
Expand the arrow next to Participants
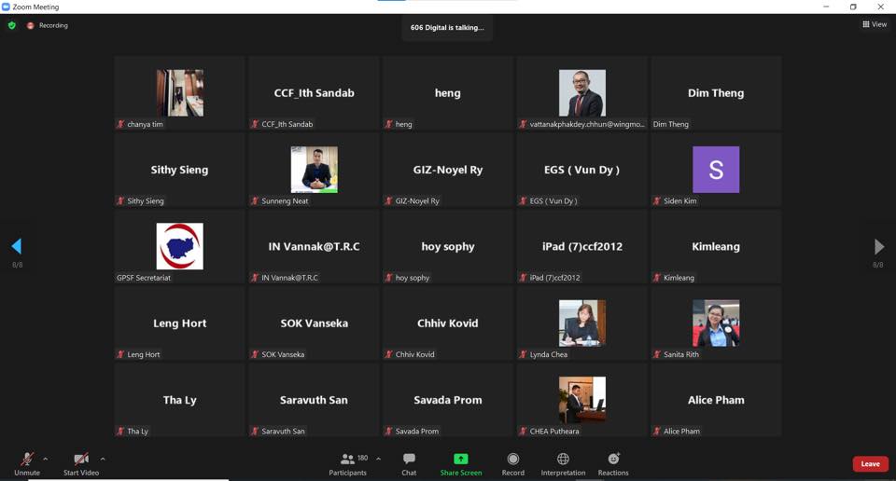[x=378, y=459]
